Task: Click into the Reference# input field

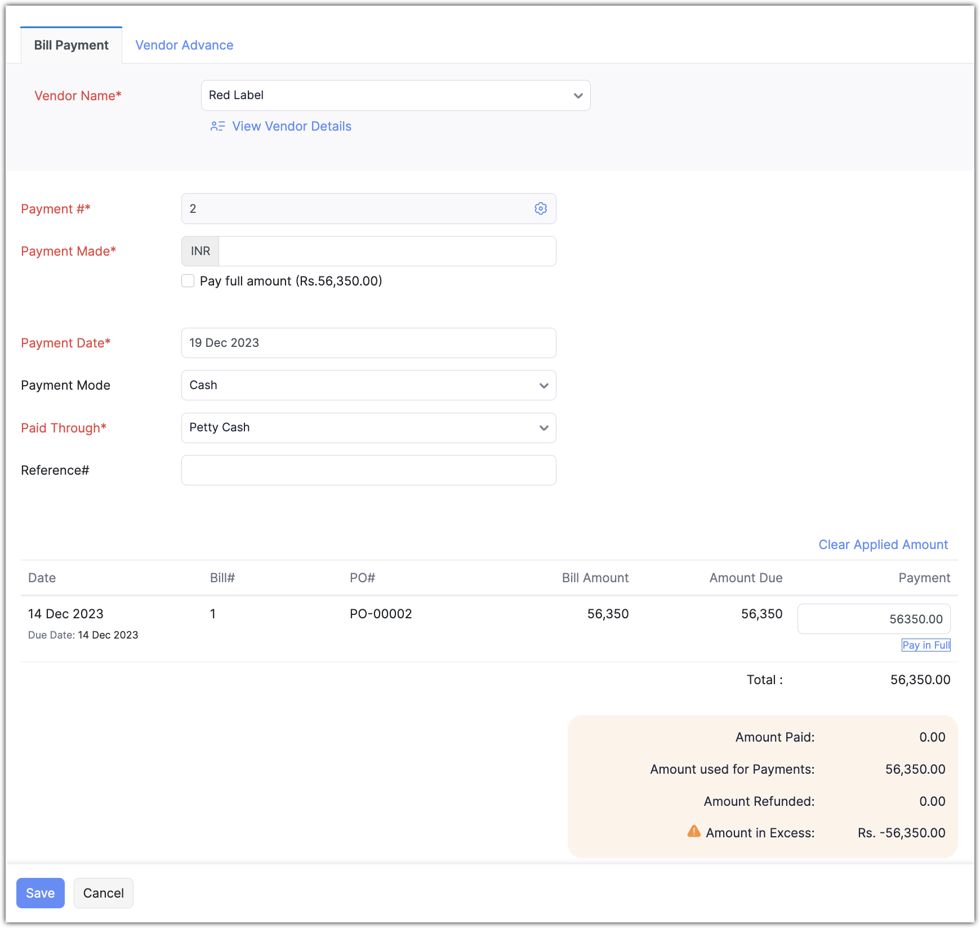Action: click(x=368, y=470)
